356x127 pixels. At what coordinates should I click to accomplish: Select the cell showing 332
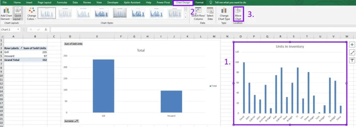35,60
